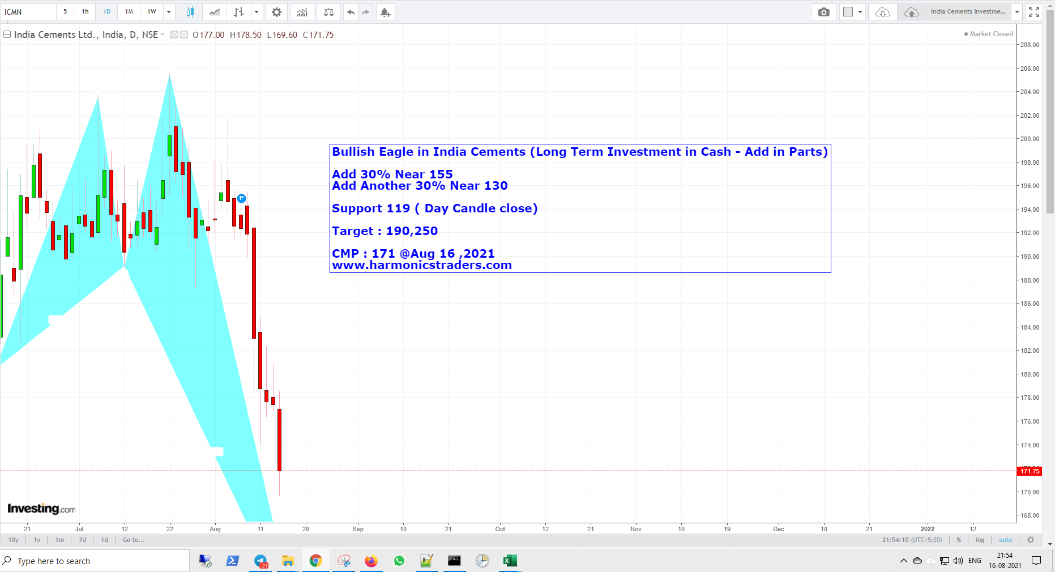Toggle log scale mode
Image resolution: width=1055 pixels, height=572 pixels.
980,540
